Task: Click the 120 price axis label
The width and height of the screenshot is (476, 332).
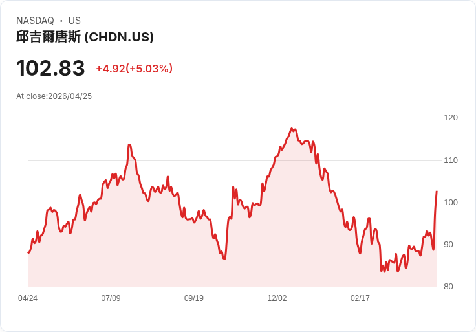Action: [451, 118]
